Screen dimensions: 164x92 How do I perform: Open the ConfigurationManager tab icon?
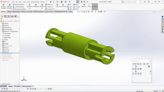(x=9, y=16)
